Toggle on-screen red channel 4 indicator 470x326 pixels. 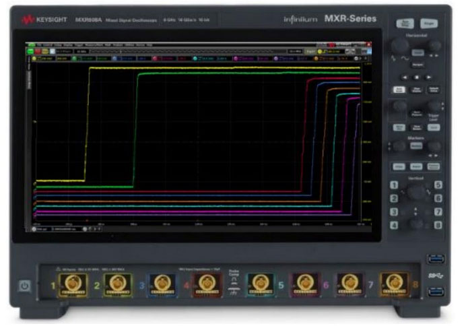[x=155, y=59]
